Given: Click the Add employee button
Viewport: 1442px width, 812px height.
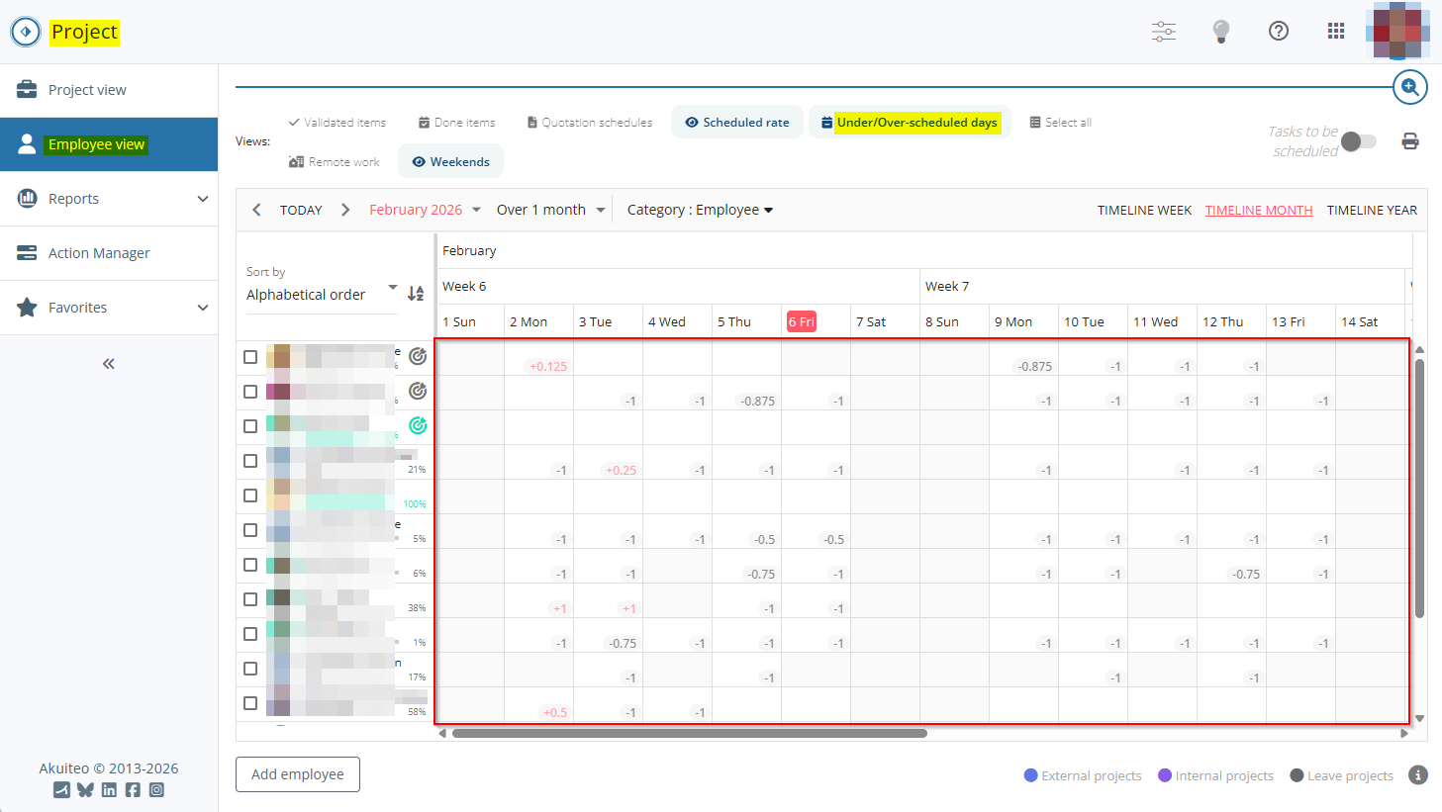Looking at the screenshot, I should click(x=298, y=774).
